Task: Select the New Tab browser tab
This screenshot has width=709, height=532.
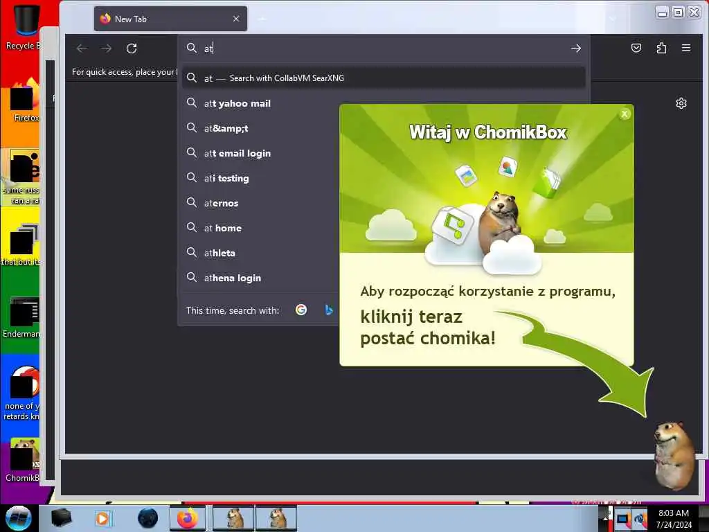Action: (x=170, y=19)
